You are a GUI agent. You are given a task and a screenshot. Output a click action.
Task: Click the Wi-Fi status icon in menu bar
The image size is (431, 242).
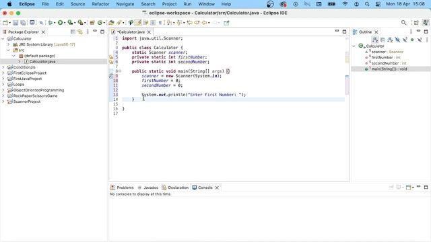coord(345,4)
